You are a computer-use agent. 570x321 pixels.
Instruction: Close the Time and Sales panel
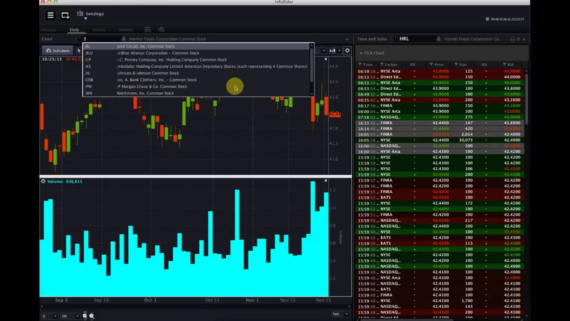click(524, 39)
